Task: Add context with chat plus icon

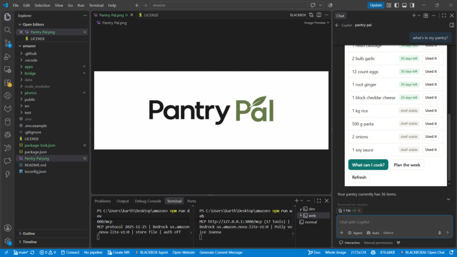Action: pos(341,233)
